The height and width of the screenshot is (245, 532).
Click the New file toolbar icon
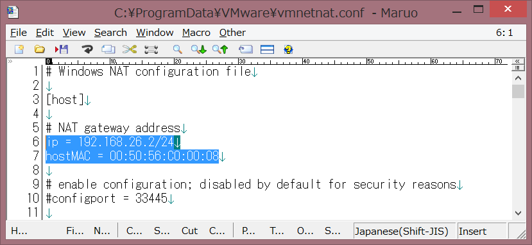[19, 49]
